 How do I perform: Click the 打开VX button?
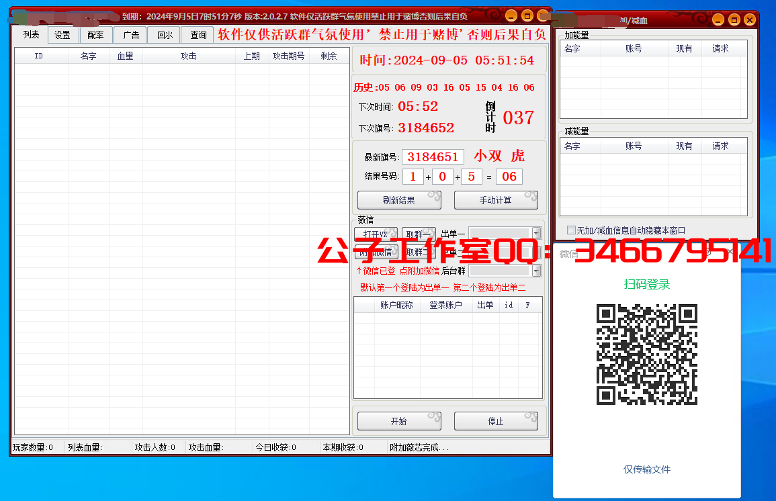click(x=376, y=234)
